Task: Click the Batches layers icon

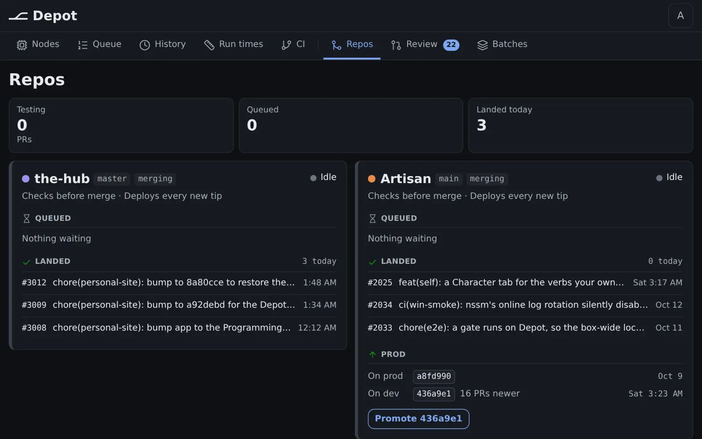Action: coord(483,45)
